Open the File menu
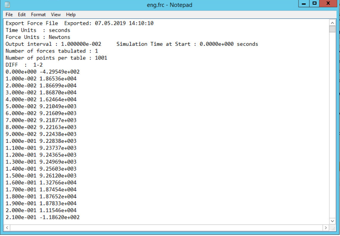 (x=9, y=15)
